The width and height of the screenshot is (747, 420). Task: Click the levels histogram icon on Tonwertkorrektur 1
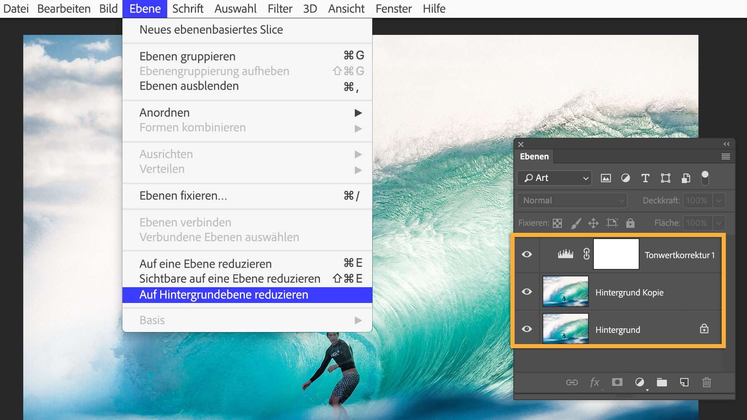[x=565, y=254]
